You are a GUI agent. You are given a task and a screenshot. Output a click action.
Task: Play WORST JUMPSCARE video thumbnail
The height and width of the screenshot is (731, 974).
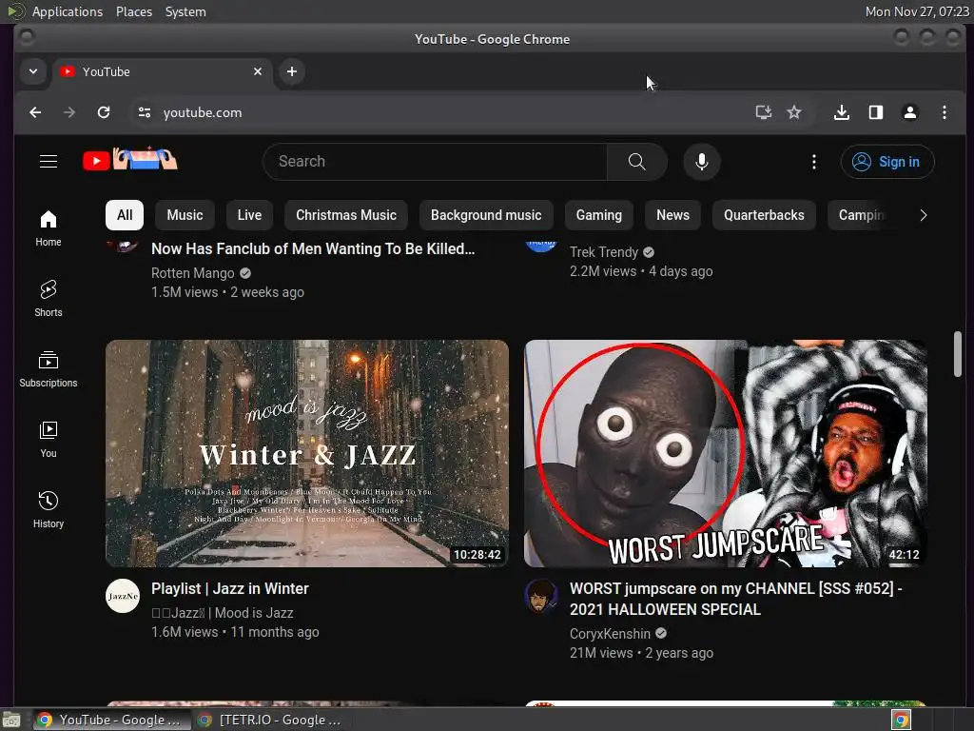726,453
